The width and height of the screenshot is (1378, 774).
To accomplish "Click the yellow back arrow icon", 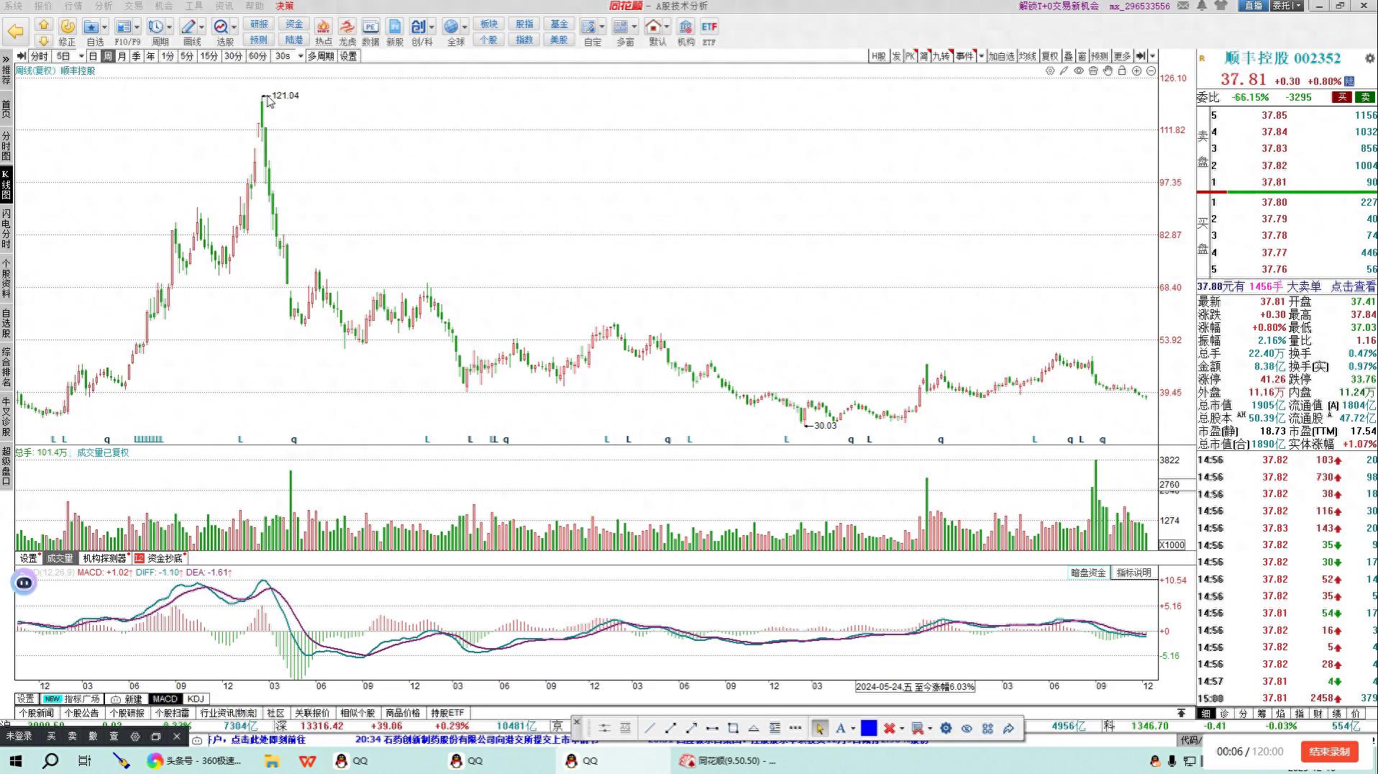I will coord(16,32).
